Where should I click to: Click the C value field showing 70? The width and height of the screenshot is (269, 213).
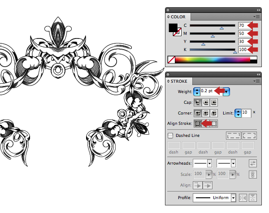[243, 26]
